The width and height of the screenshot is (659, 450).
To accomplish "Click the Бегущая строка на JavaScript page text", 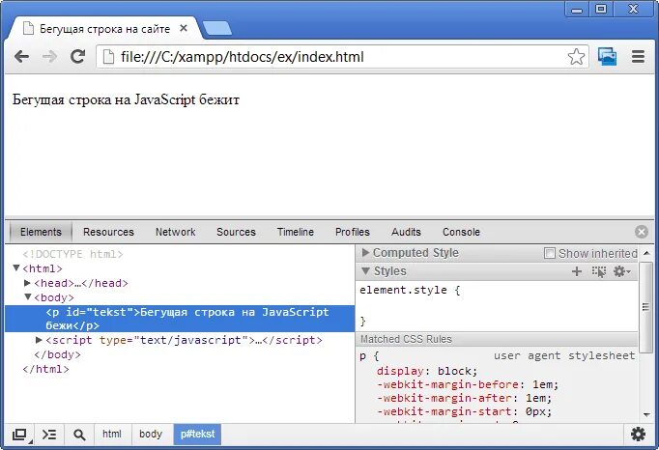I will (x=126, y=99).
